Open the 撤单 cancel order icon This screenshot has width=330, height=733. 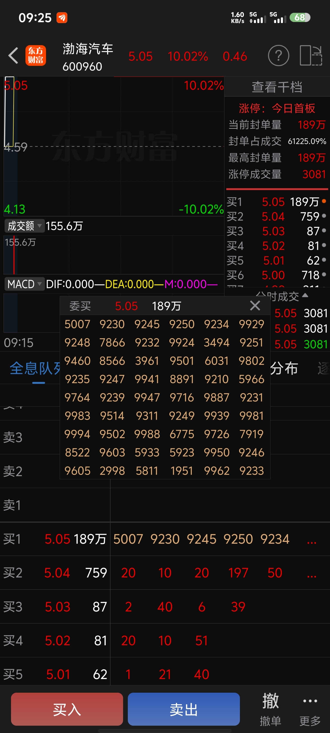tap(270, 710)
